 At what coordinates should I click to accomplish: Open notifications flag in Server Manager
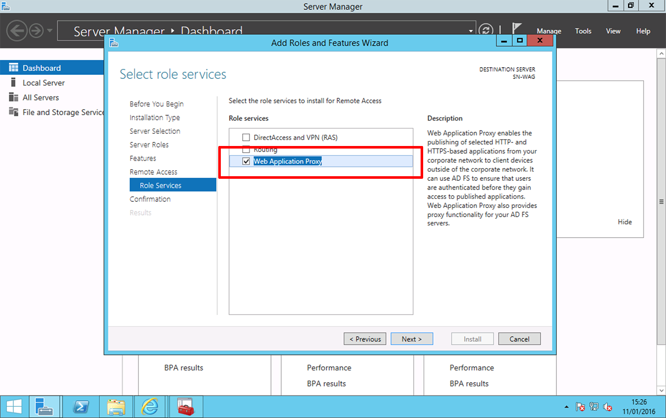coord(517,29)
